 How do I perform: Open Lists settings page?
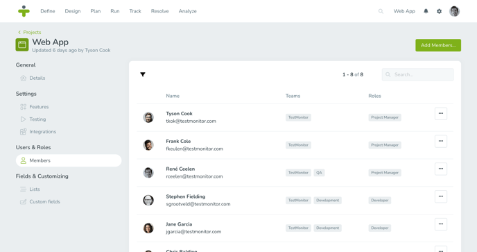(x=35, y=190)
